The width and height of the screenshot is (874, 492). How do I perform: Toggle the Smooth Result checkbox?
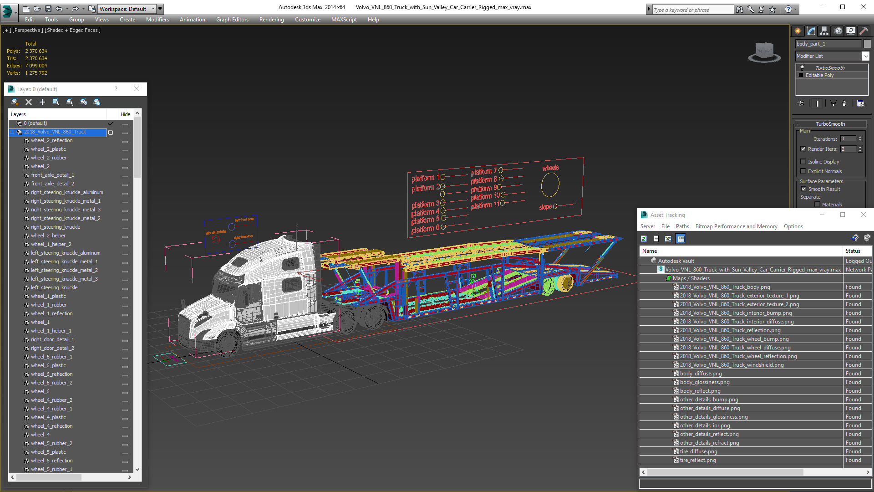click(803, 189)
